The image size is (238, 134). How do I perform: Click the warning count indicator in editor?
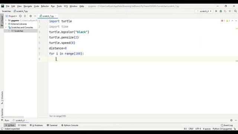point(228,21)
